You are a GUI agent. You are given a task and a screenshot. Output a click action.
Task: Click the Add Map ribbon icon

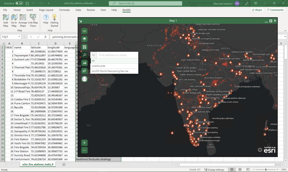[5, 21]
